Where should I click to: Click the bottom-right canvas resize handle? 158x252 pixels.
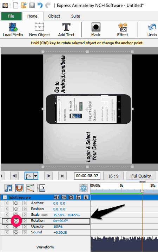[x=132, y=167]
